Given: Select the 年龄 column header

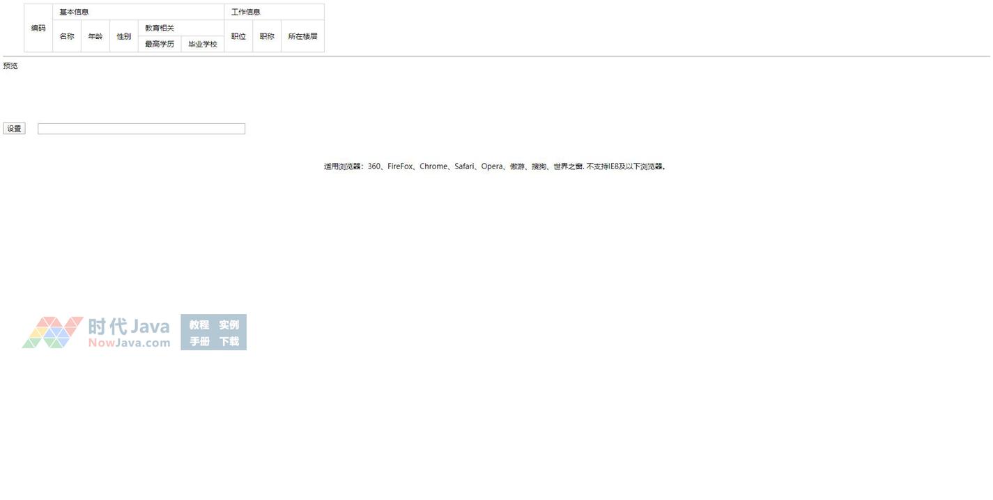Looking at the screenshot, I should (x=95, y=36).
